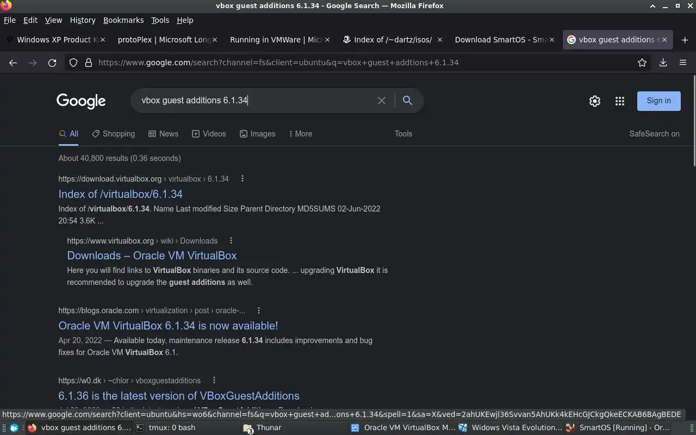The image size is (696, 435).
Task: Open SafeSearch on settings
Action: pos(654,134)
